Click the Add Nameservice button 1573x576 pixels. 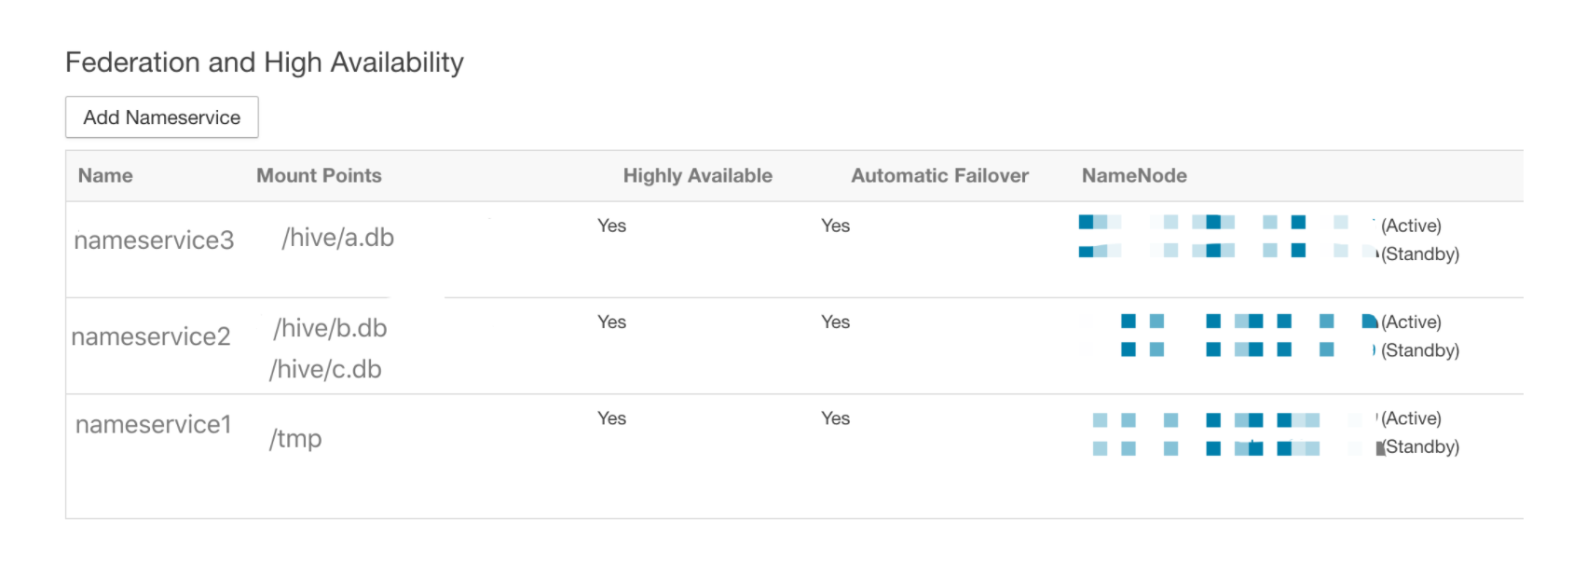click(161, 117)
